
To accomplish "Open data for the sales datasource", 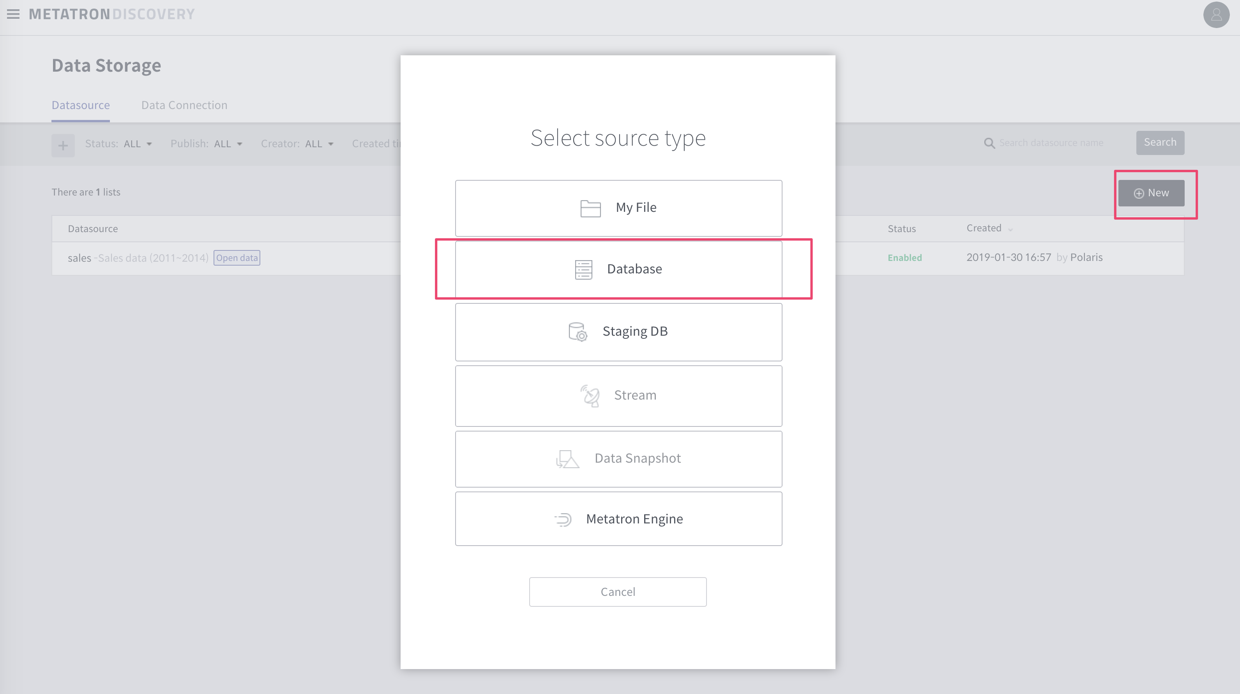I will point(237,258).
